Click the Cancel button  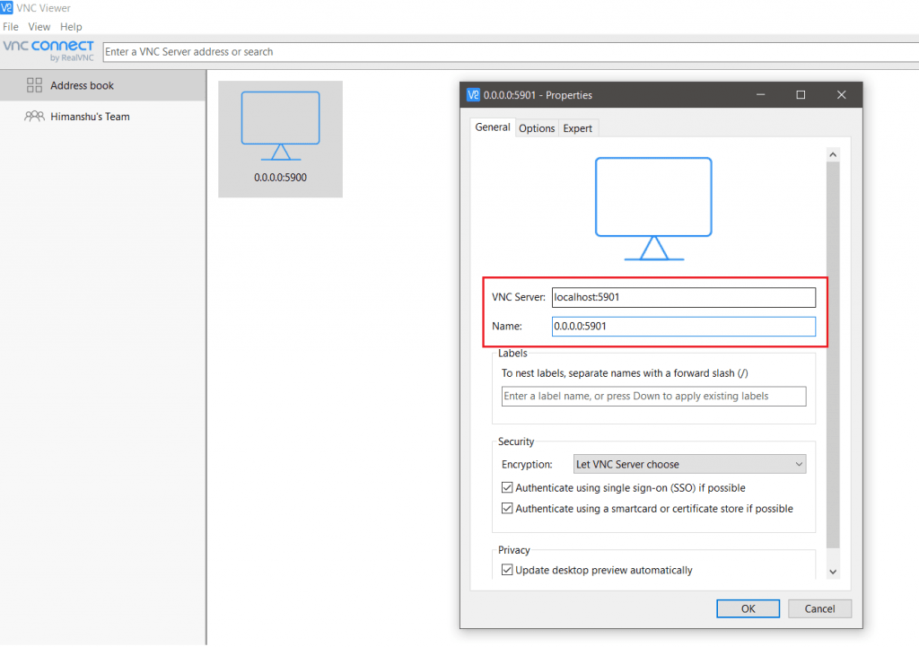point(819,609)
